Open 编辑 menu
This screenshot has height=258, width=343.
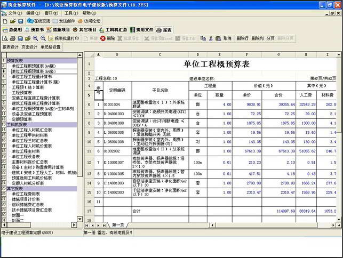click(x=33, y=13)
